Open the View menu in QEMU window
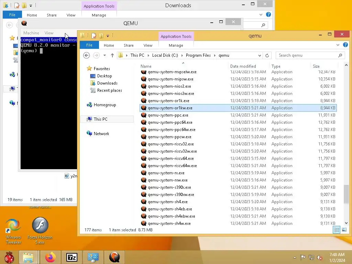This screenshot has width=352, height=264. point(49,33)
